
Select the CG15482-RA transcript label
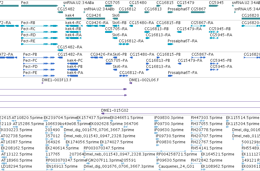[70, 47]
